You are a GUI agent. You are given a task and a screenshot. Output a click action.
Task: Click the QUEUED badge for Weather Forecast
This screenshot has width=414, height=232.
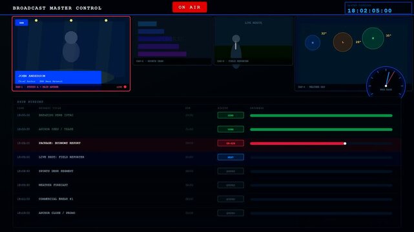[231, 185]
